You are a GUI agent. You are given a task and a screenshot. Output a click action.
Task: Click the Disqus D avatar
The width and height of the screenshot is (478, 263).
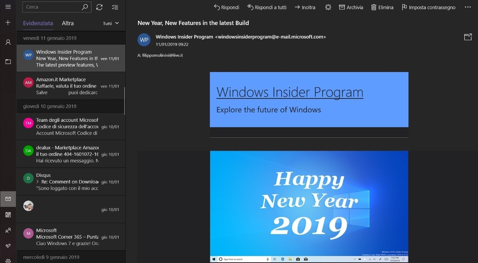point(28,179)
